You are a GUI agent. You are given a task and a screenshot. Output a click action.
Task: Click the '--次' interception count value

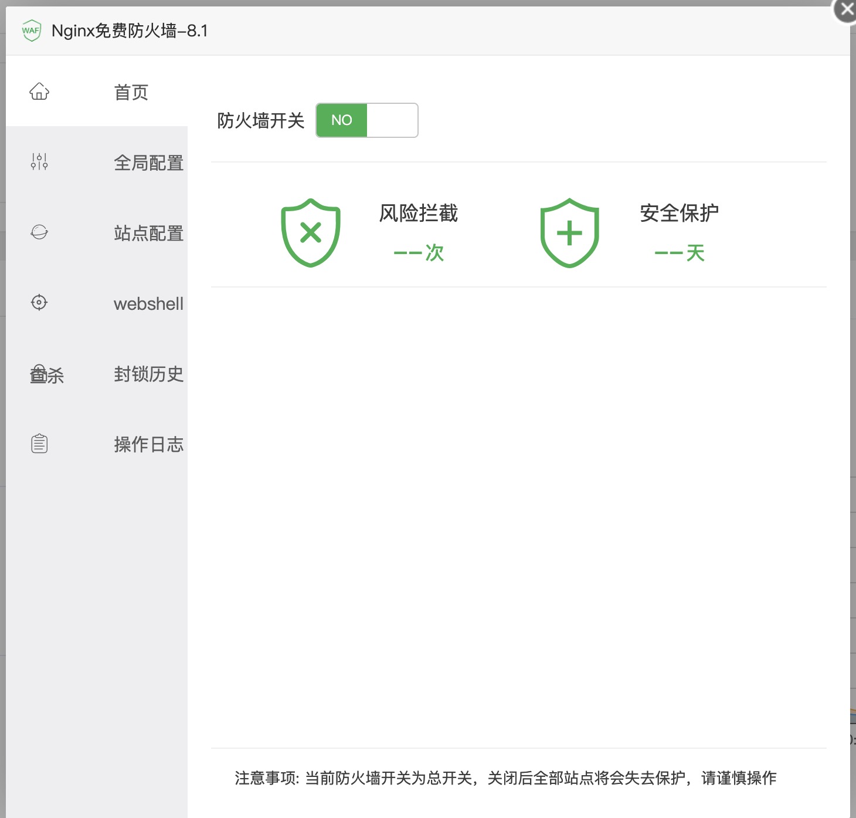click(419, 253)
